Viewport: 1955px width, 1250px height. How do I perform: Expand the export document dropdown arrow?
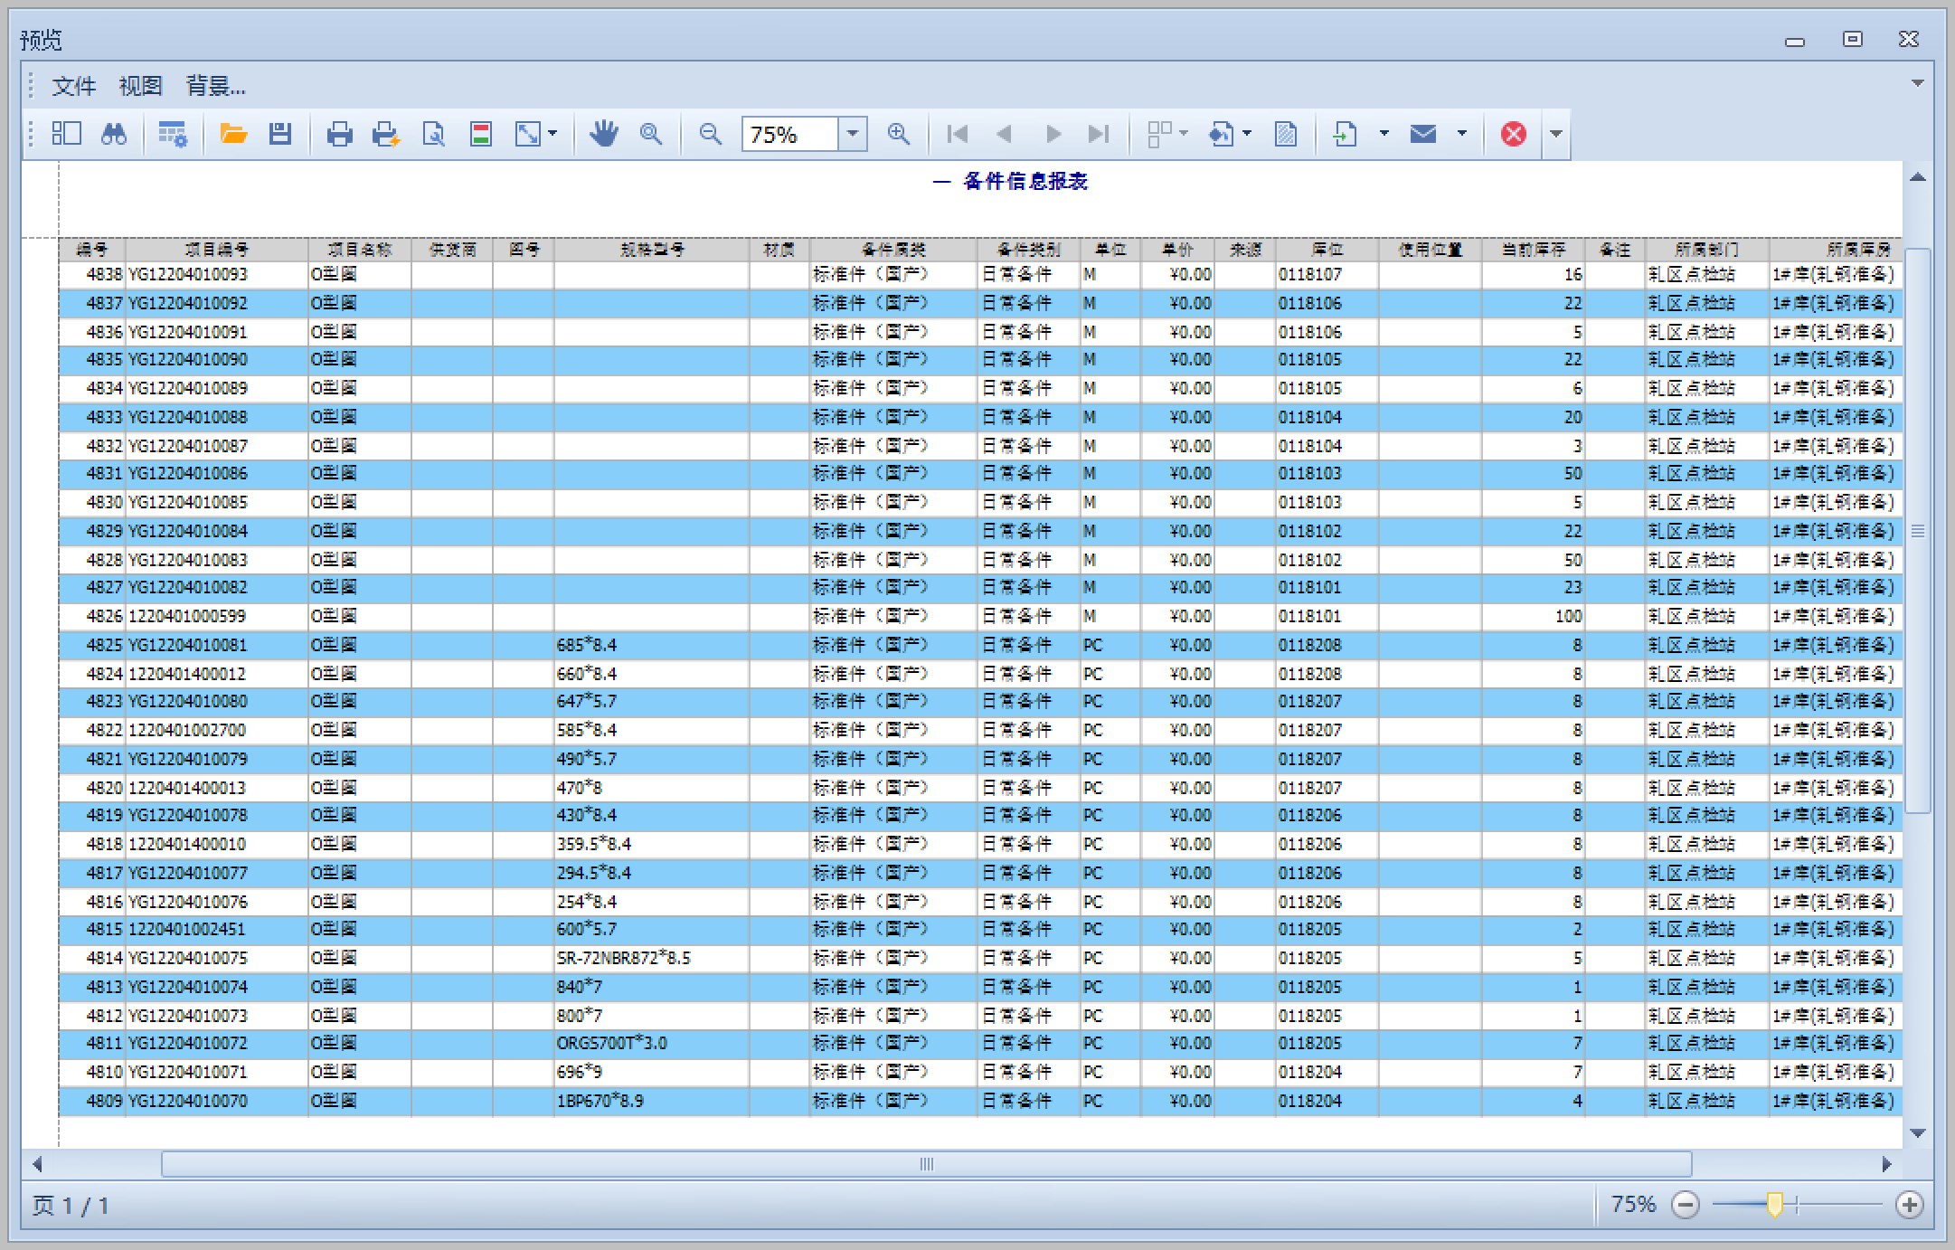pyautogui.click(x=1384, y=134)
